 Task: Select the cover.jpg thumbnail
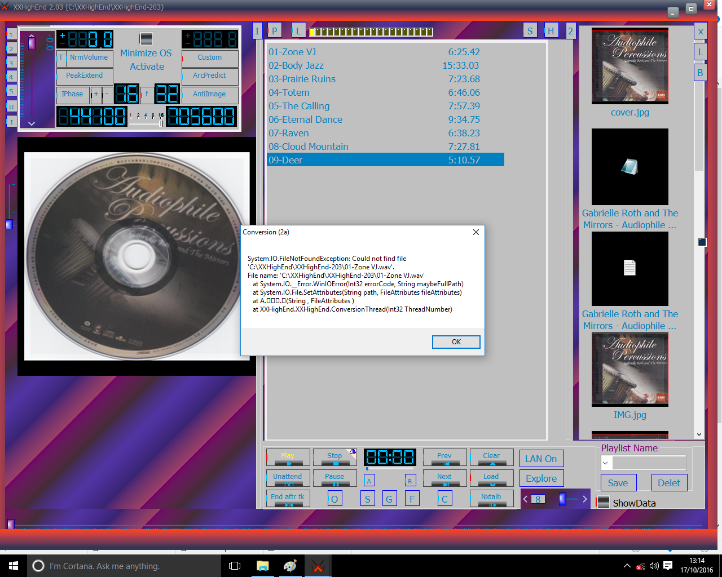(x=630, y=66)
